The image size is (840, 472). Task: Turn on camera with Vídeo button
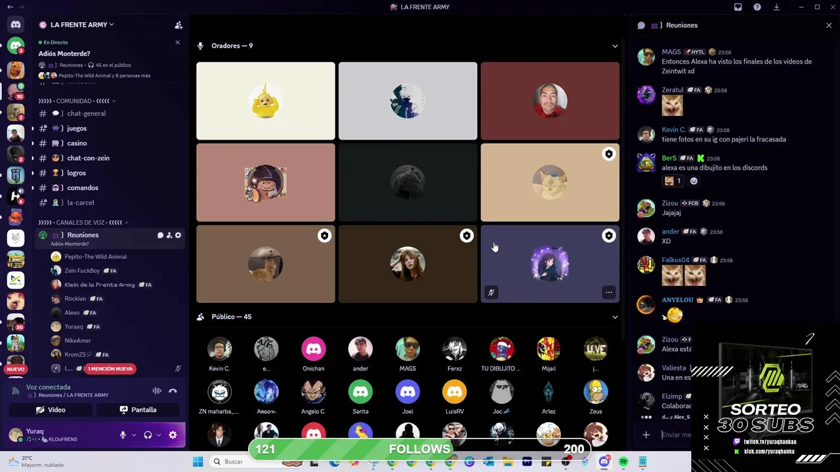pyautogui.click(x=51, y=410)
